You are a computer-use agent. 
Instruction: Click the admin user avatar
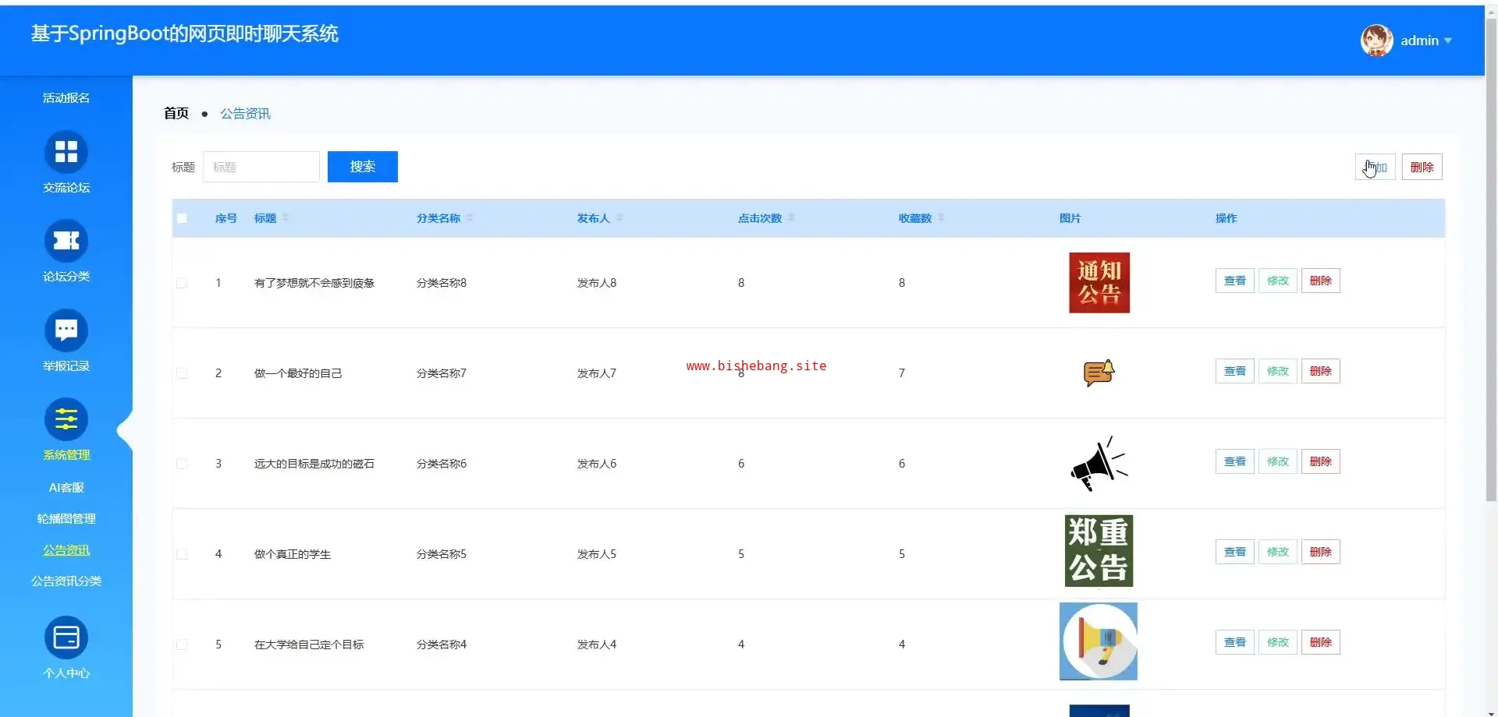pyautogui.click(x=1376, y=41)
